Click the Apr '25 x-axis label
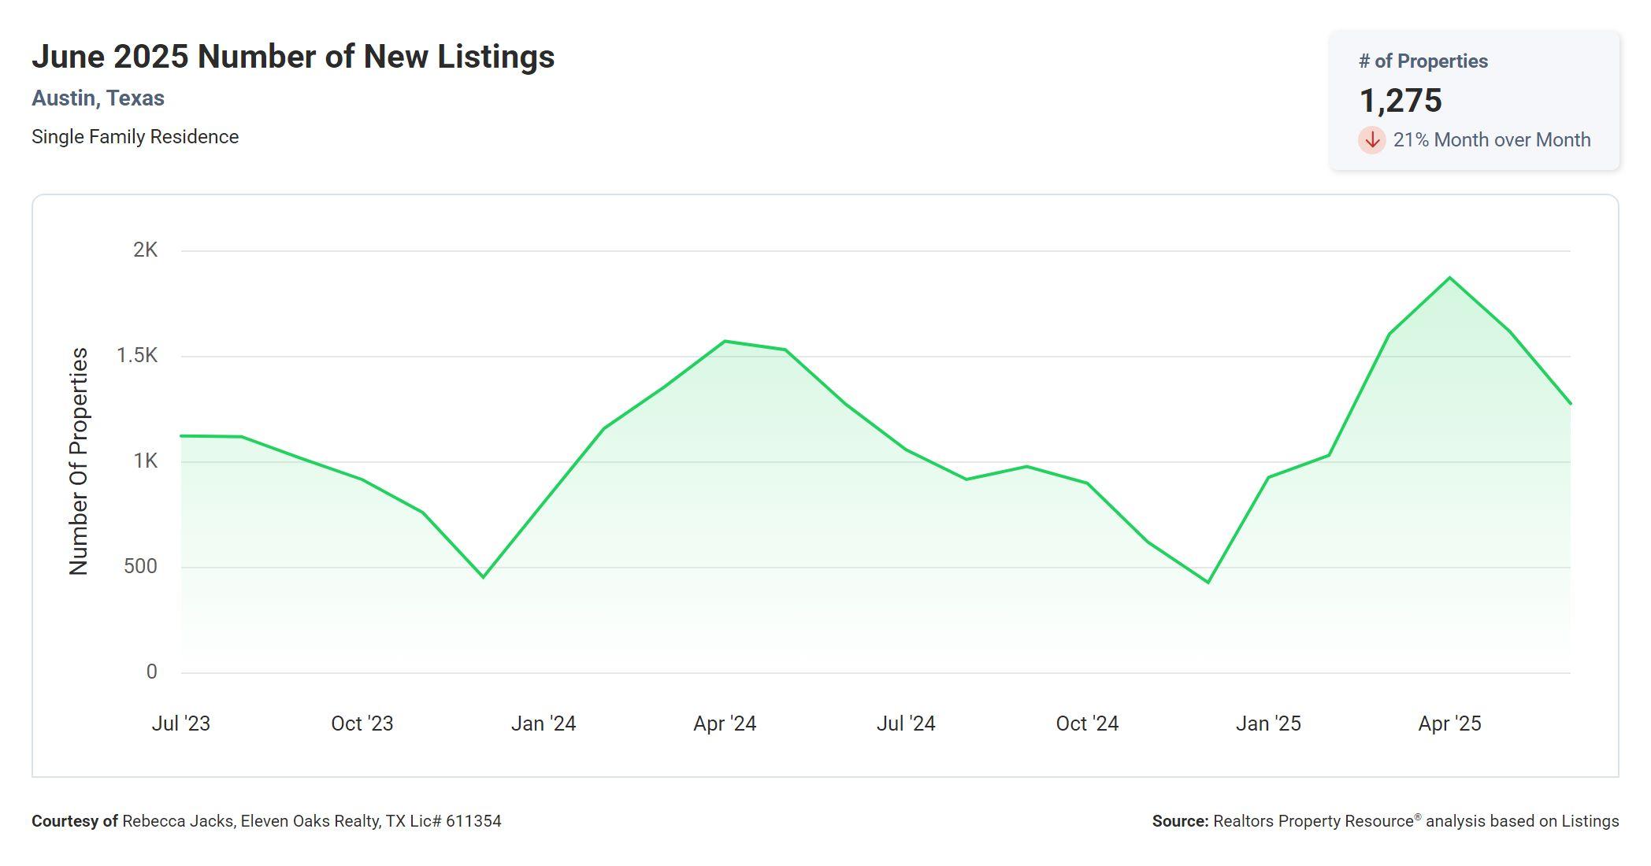The image size is (1651, 866). click(x=1449, y=724)
